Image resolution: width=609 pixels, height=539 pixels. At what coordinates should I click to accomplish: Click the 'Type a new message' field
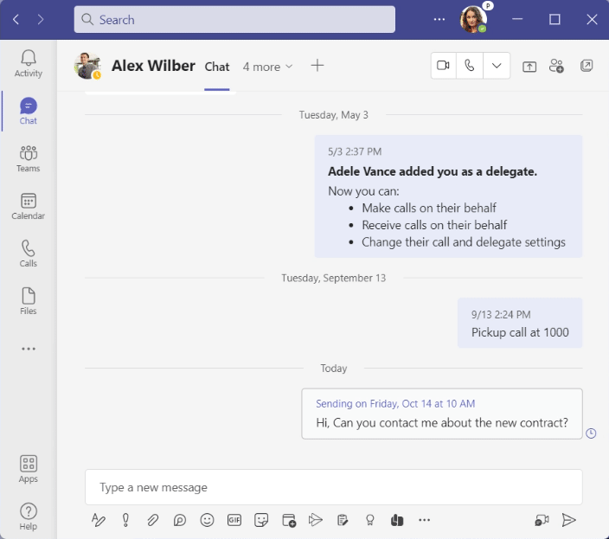(334, 487)
